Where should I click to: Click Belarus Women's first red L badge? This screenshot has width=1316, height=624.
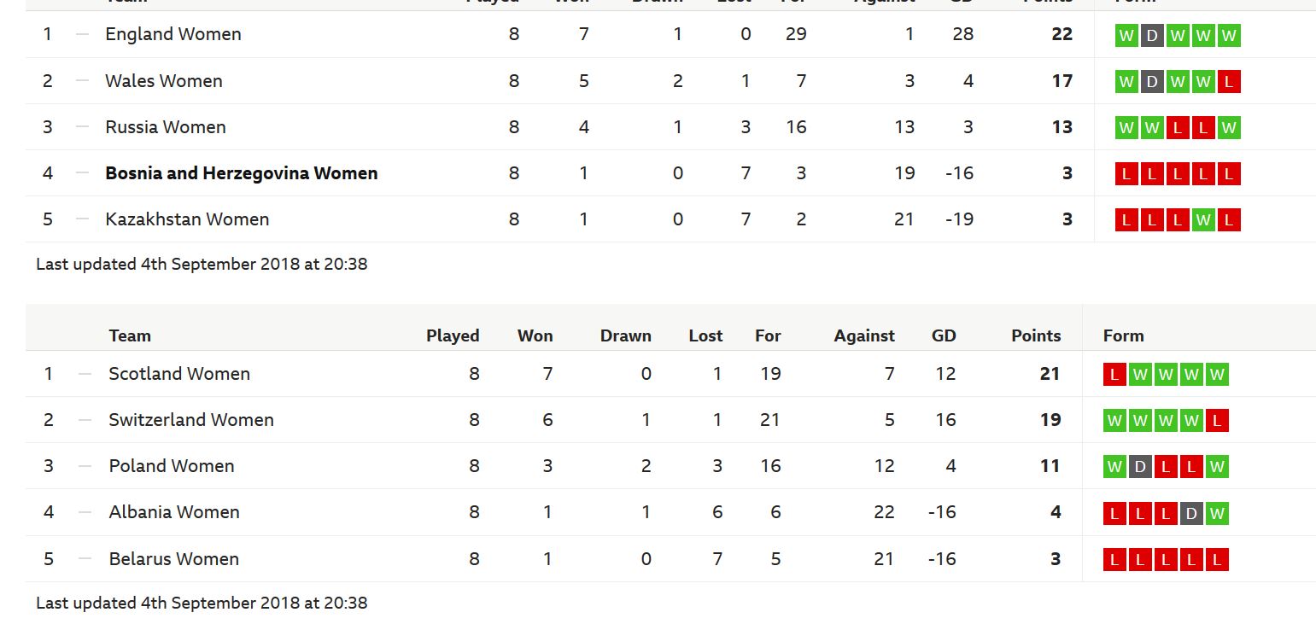(x=1114, y=560)
